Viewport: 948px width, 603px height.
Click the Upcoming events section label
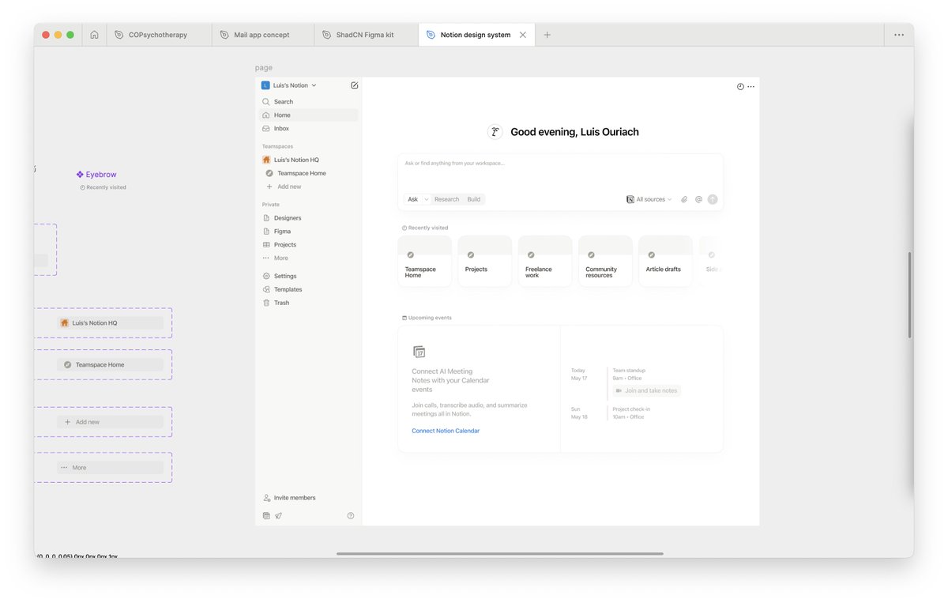[427, 318]
